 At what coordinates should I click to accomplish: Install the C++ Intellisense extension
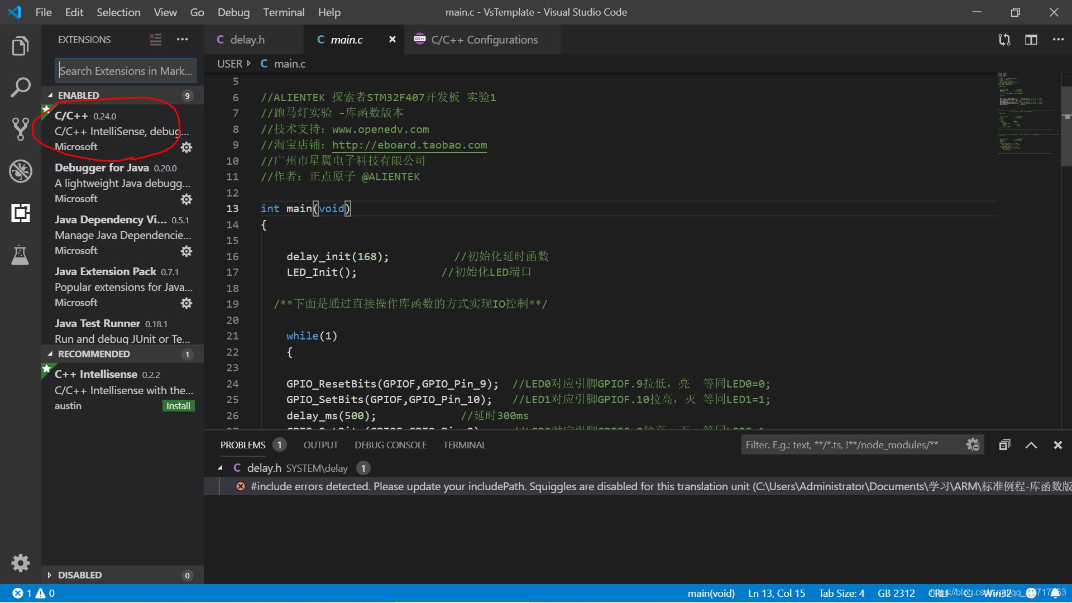(x=178, y=406)
